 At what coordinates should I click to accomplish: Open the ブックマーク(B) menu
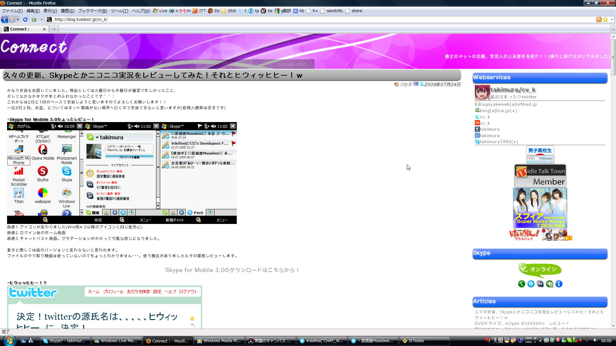pos(92,11)
